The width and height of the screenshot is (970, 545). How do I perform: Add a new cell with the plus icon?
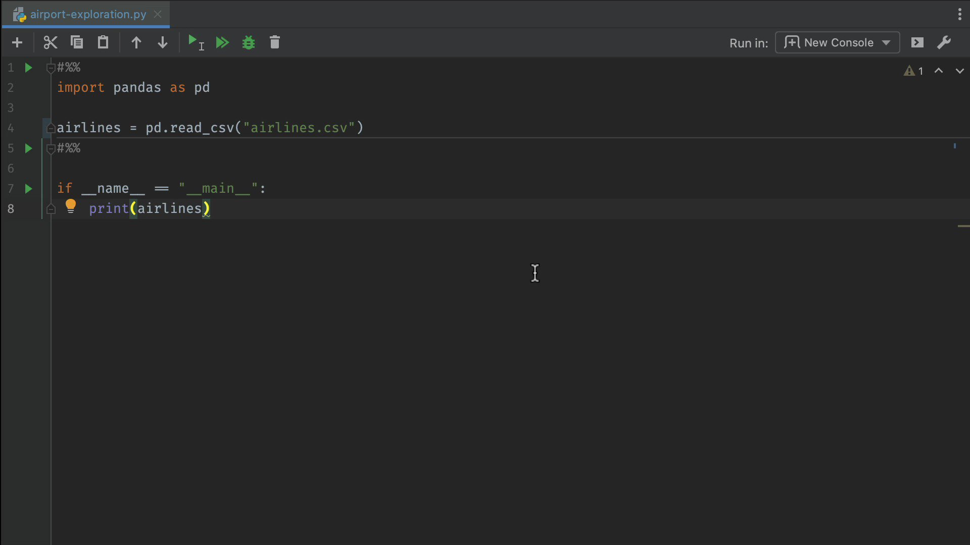(x=17, y=42)
